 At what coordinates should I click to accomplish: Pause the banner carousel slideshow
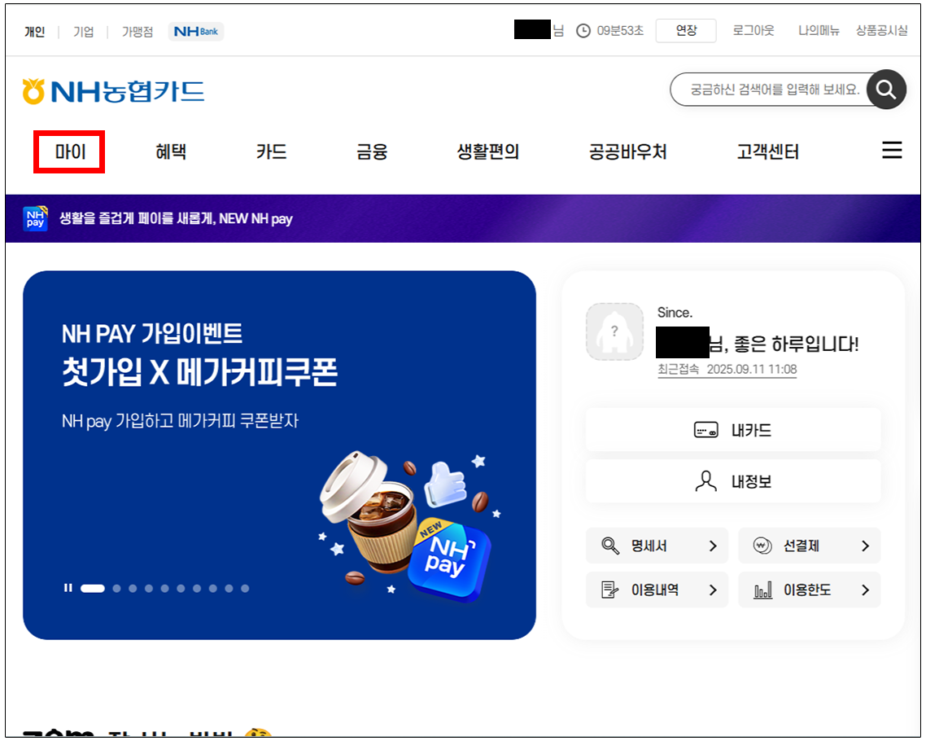[x=68, y=588]
